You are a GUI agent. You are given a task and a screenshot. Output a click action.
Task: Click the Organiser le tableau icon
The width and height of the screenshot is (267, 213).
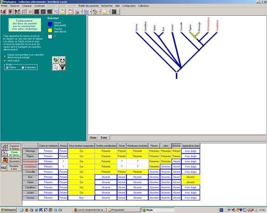point(4,147)
